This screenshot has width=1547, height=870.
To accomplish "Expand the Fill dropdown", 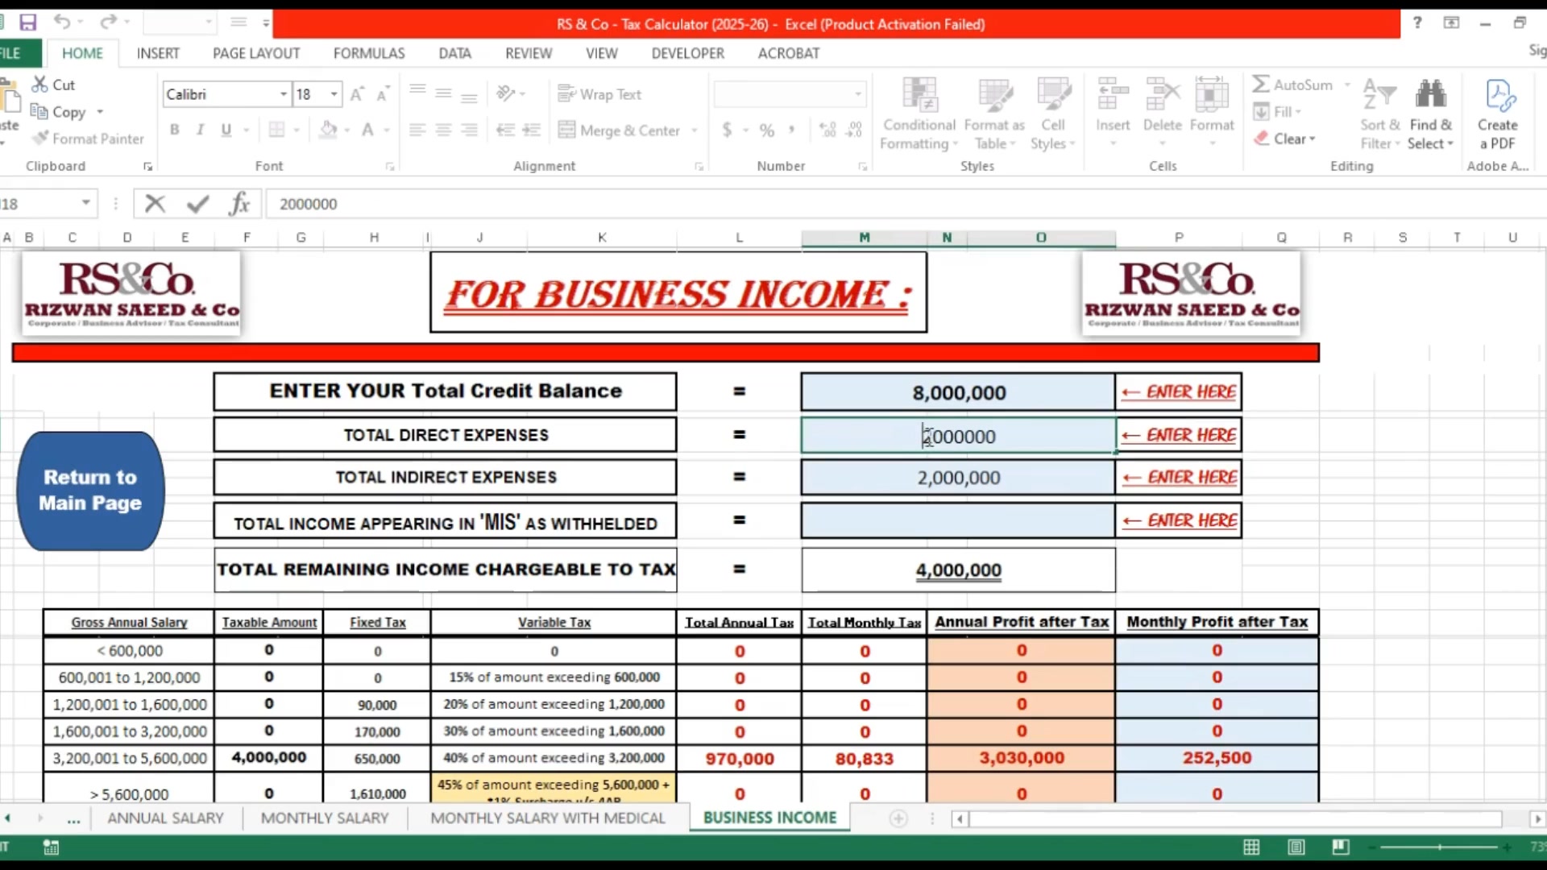I will point(1298,112).
